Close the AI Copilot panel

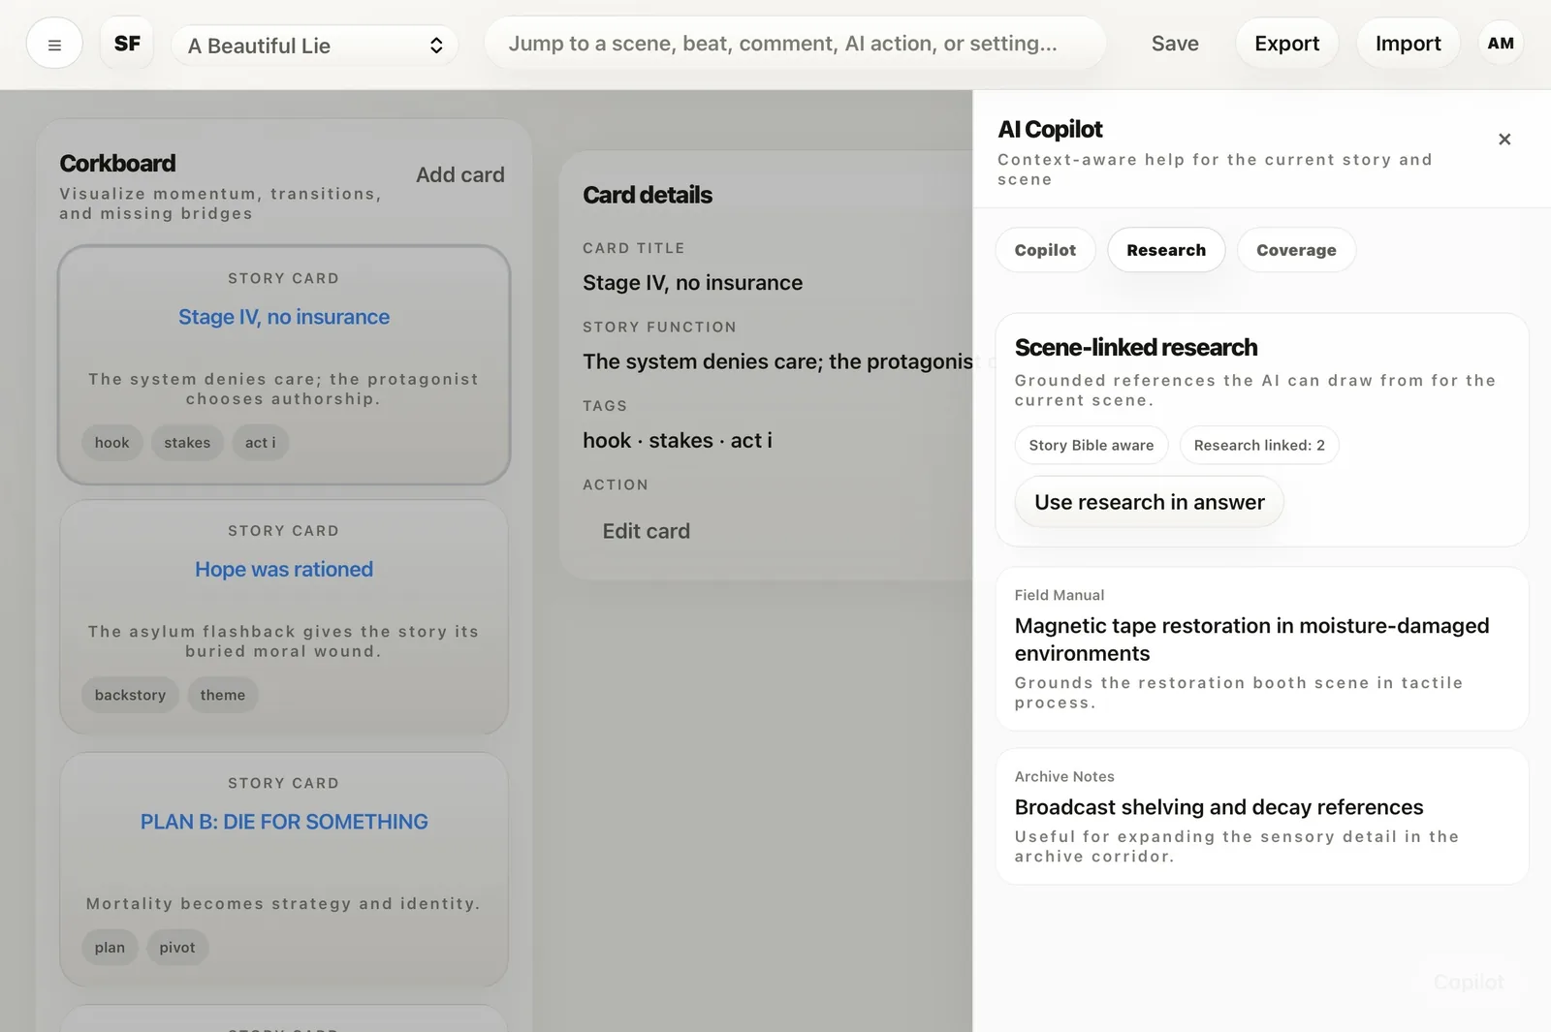point(1504,140)
